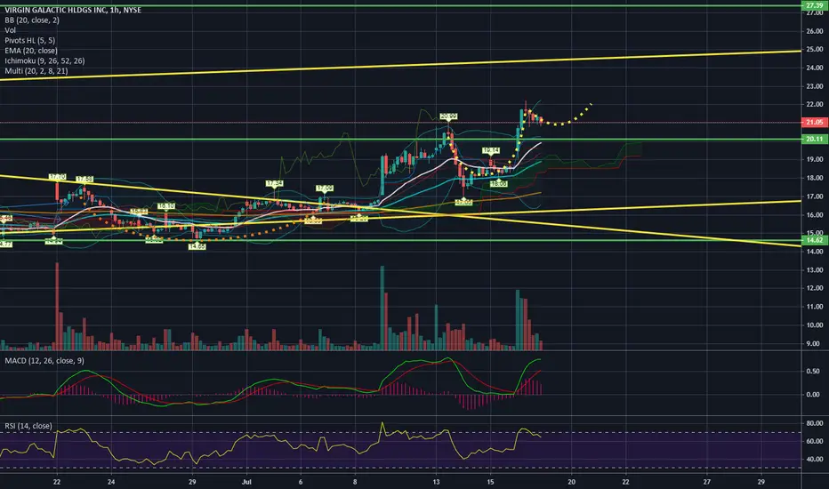Select the EMA (20, close) indicator label

click(30, 51)
